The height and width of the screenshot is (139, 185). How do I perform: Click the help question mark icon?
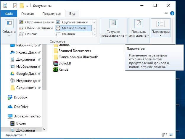pyautogui.click(x=172, y=13)
